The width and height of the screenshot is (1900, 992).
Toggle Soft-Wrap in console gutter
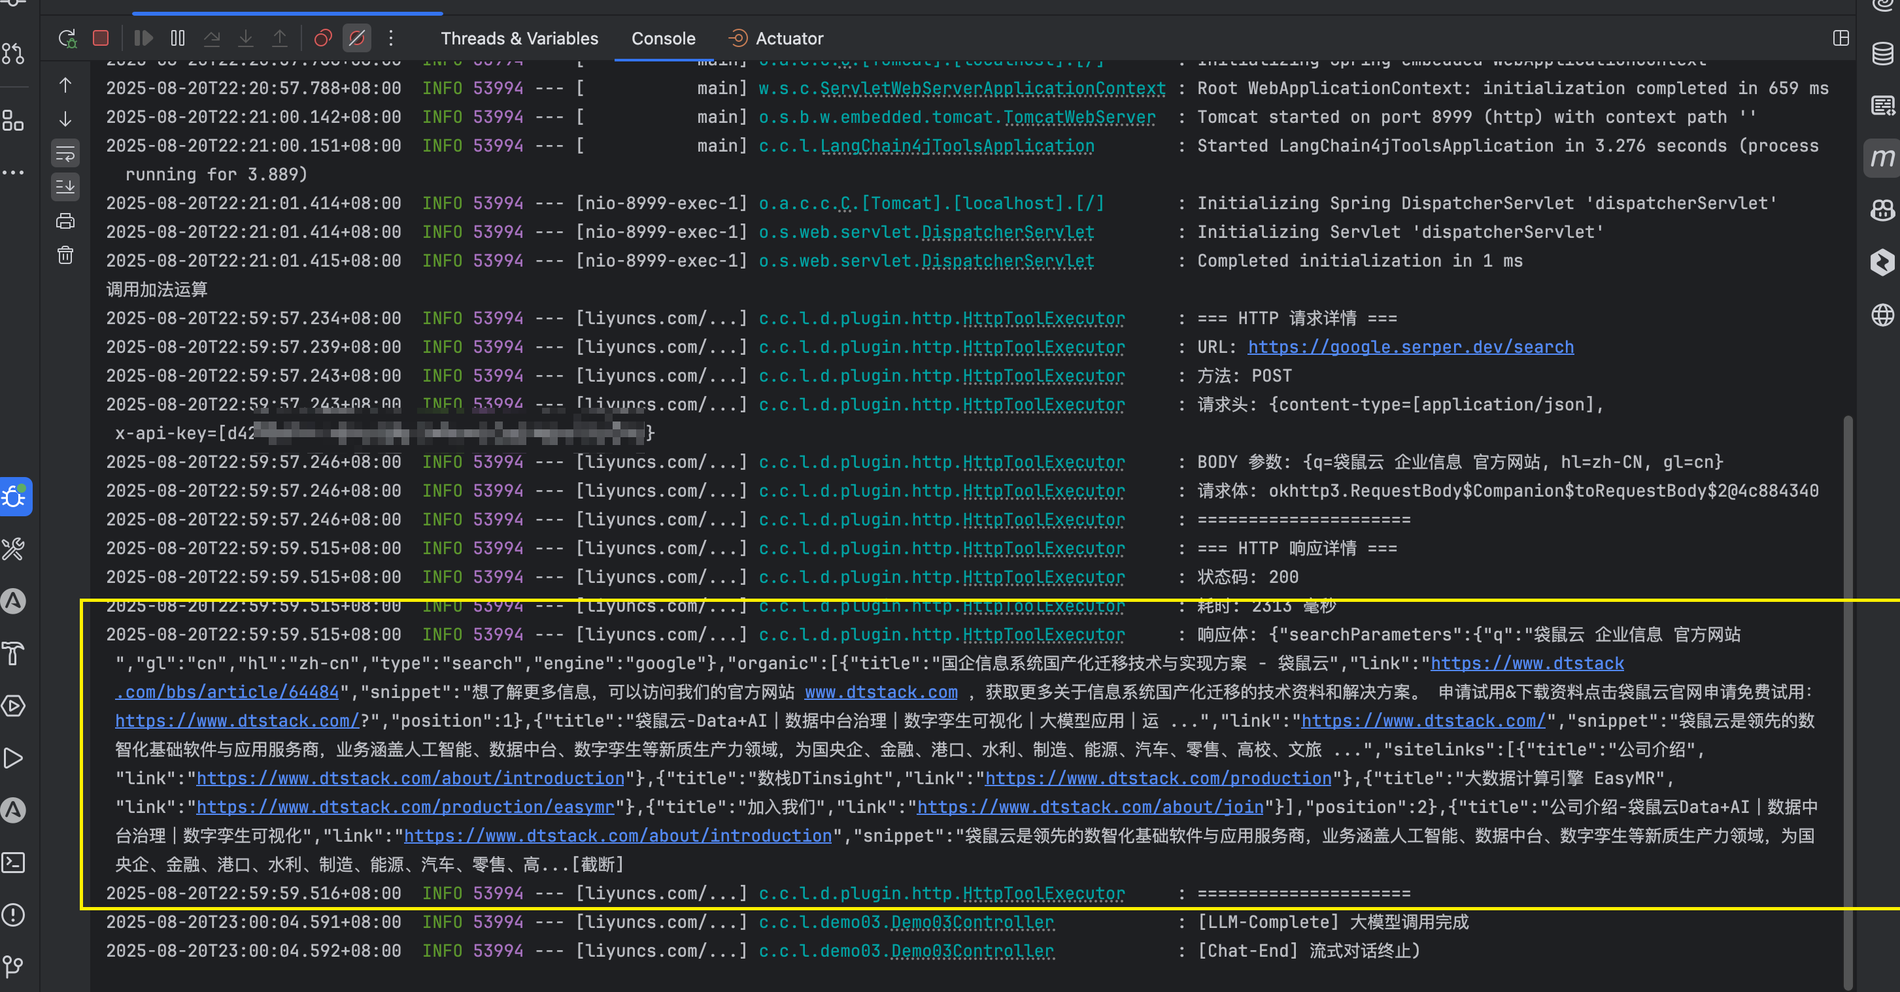(x=65, y=154)
